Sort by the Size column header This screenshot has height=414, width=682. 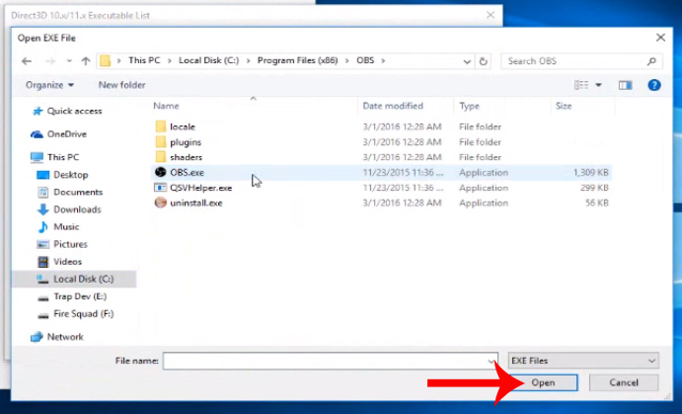coord(564,106)
